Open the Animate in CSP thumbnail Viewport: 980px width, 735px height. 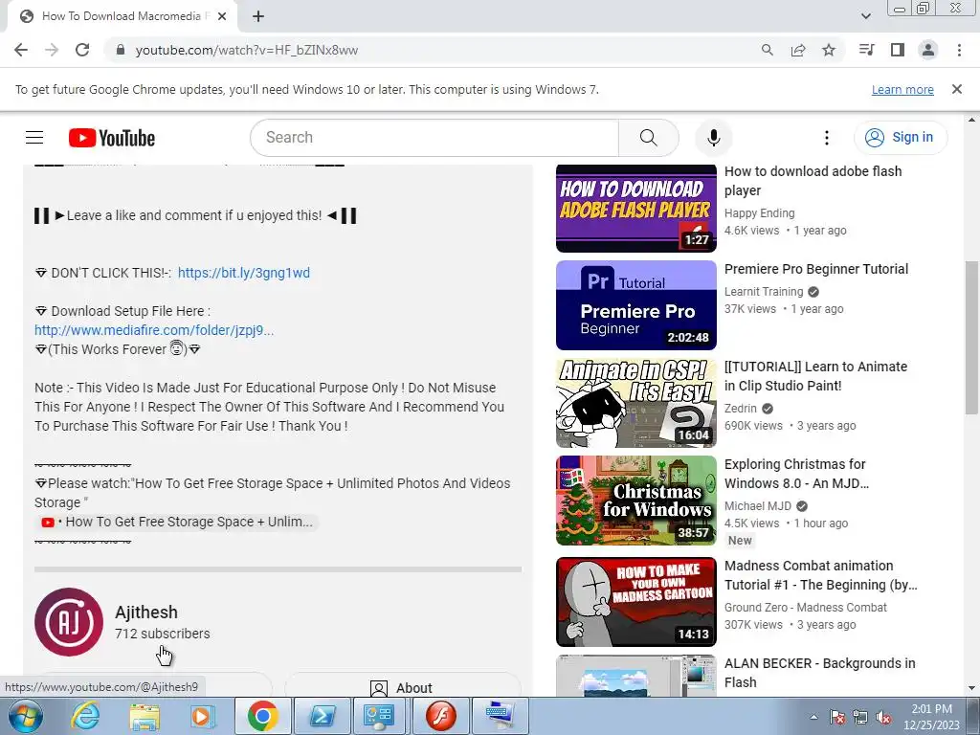click(636, 403)
